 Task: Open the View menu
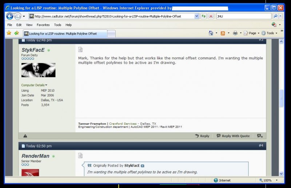[x=29, y=25]
